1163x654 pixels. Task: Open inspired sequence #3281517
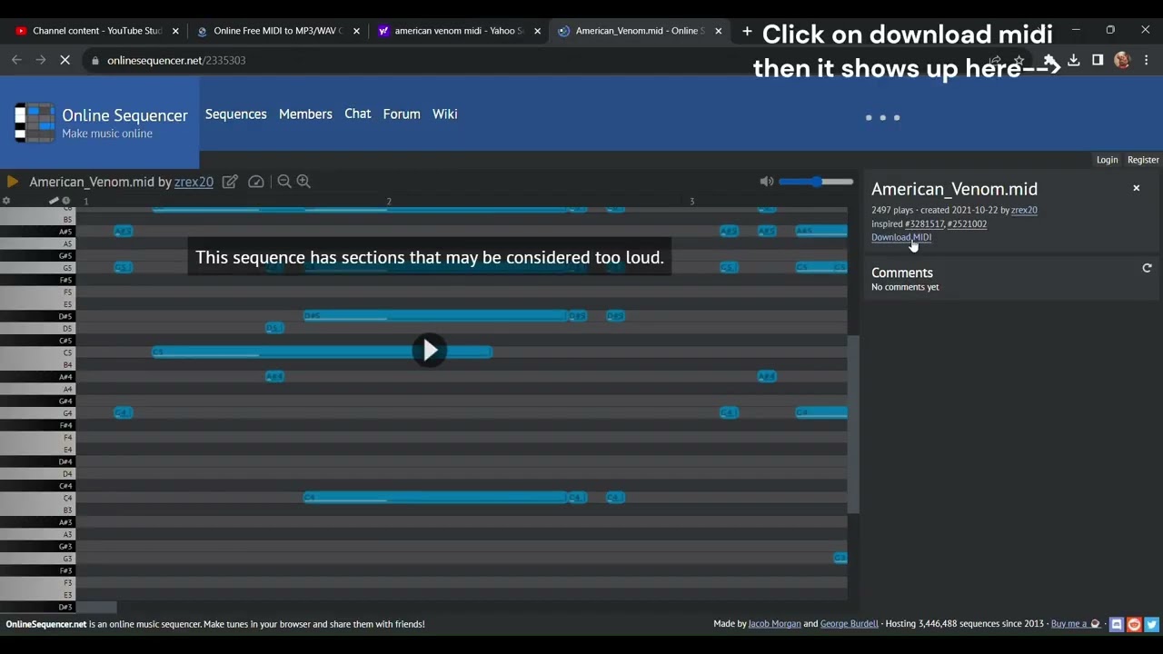coord(924,223)
